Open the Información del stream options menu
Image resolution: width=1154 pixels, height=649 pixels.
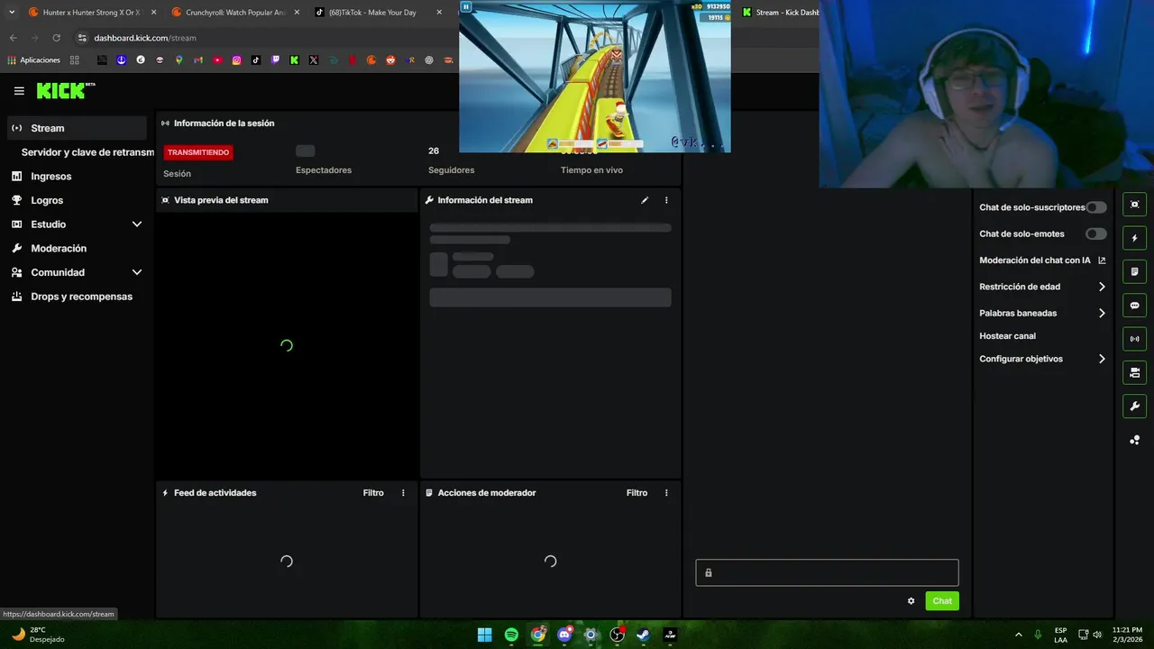(666, 200)
